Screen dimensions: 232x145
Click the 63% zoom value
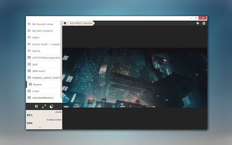tap(30, 115)
